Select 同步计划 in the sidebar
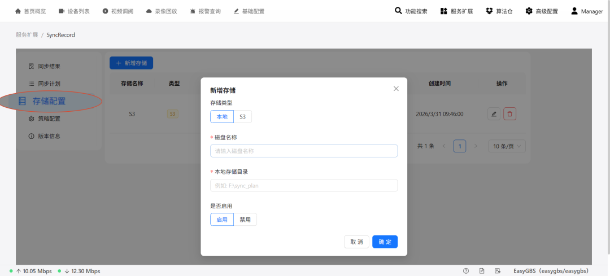The height and width of the screenshot is (276, 610). (45, 84)
